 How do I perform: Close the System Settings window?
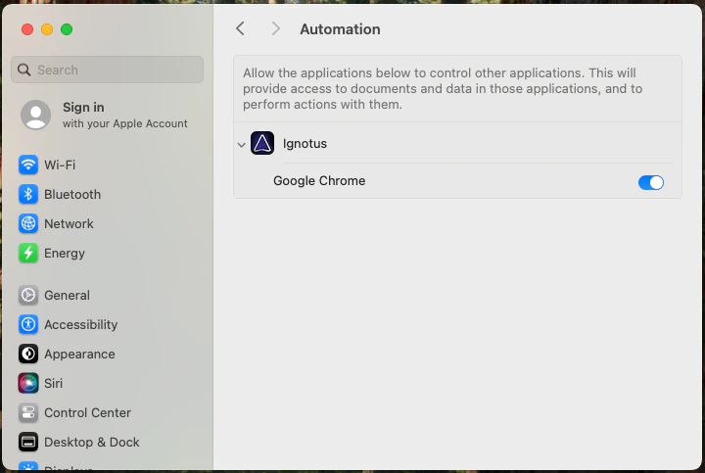[x=27, y=29]
